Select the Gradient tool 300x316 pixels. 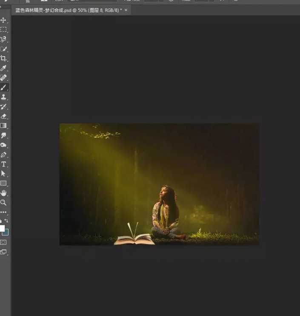(x=3, y=126)
